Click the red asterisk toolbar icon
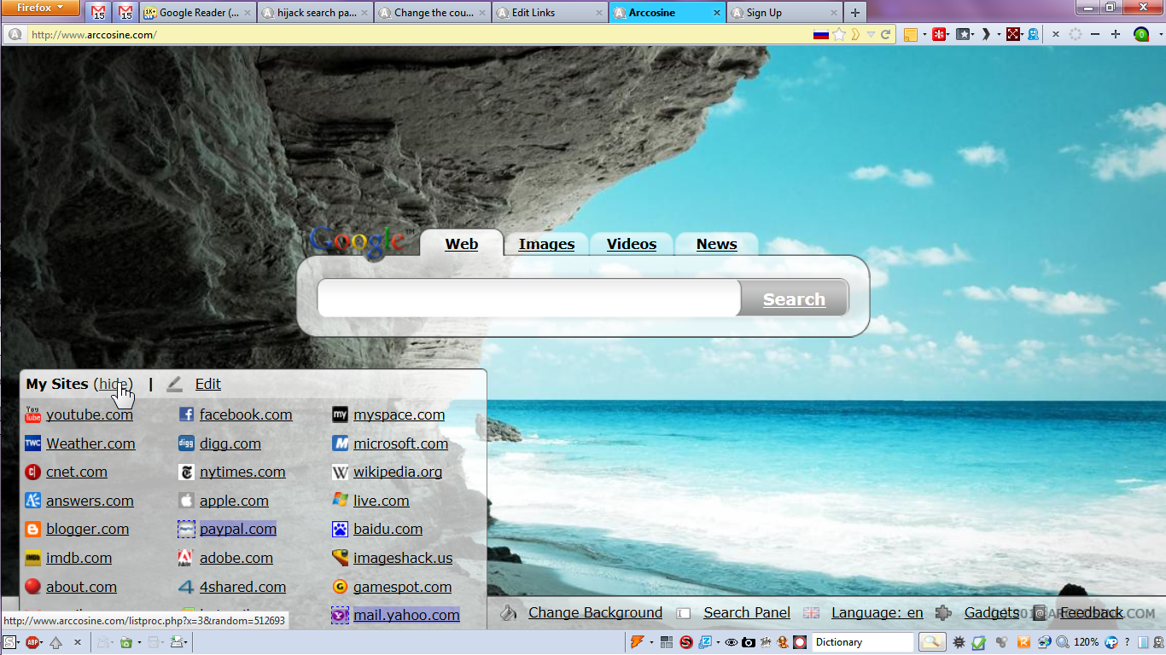Viewport: 1166px width, 655px height. click(x=939, y=35)
